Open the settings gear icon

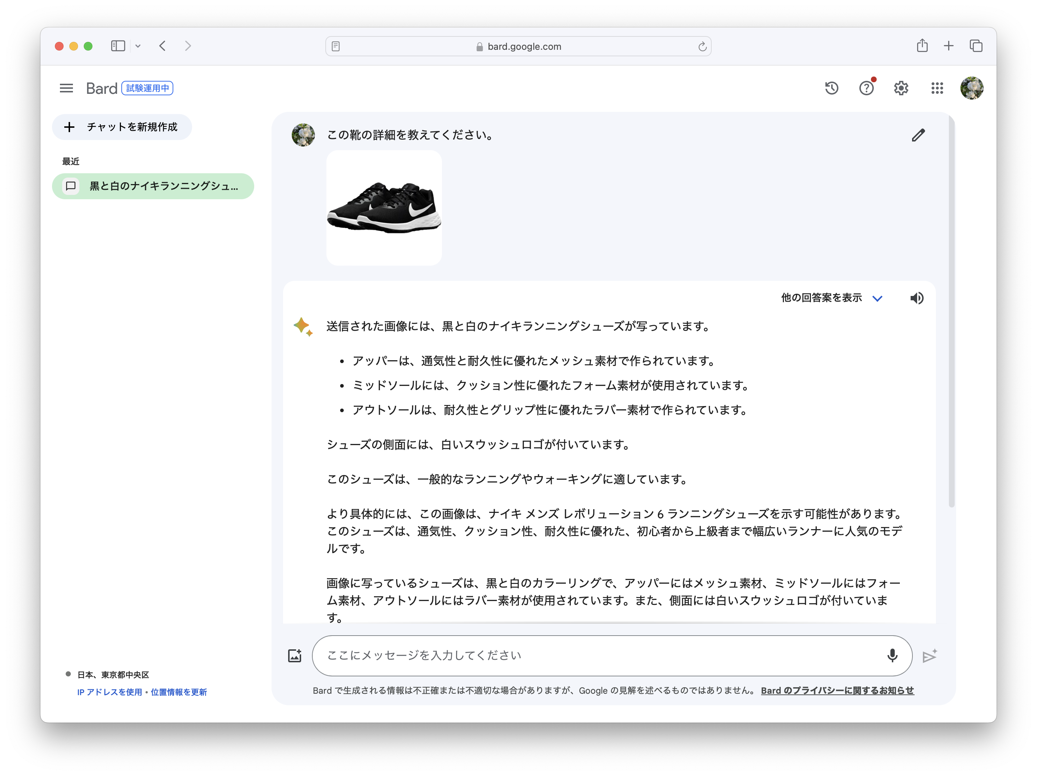click(901, 88)
